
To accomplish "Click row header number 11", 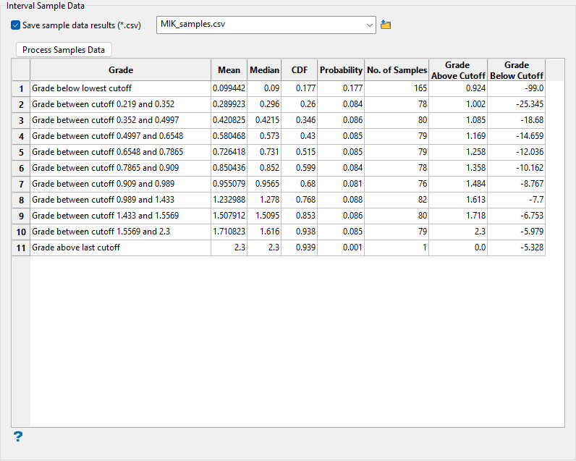I will pos(21,248).
